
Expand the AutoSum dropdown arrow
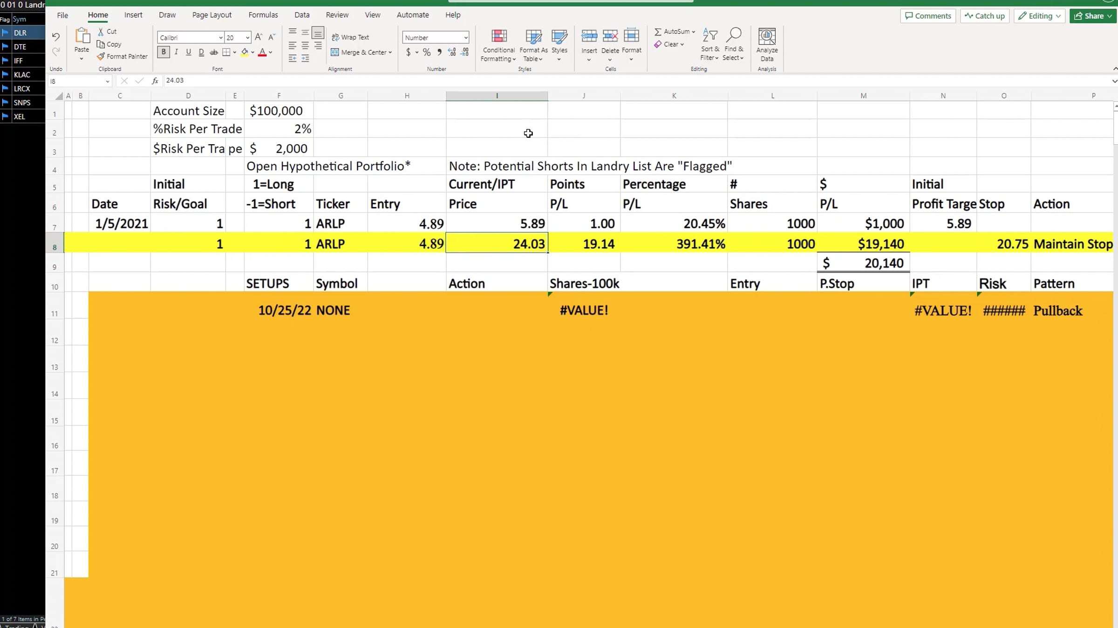694,32
